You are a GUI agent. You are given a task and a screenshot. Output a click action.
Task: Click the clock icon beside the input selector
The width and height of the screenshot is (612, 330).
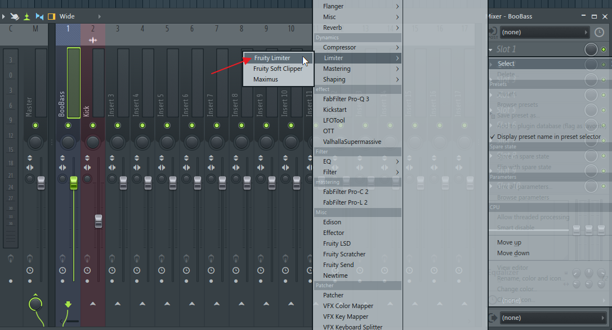pos(599,33)
